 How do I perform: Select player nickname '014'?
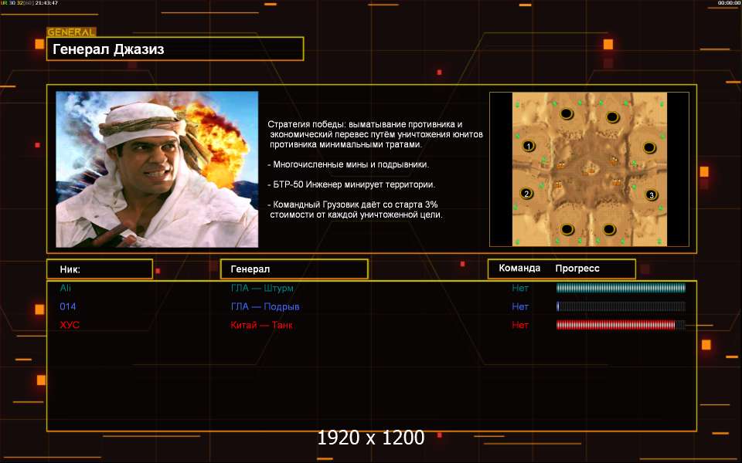pos(68,306)
